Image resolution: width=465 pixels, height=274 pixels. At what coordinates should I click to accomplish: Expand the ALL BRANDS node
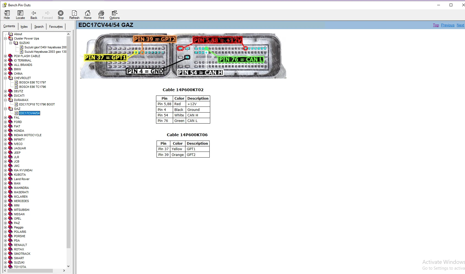5,65
